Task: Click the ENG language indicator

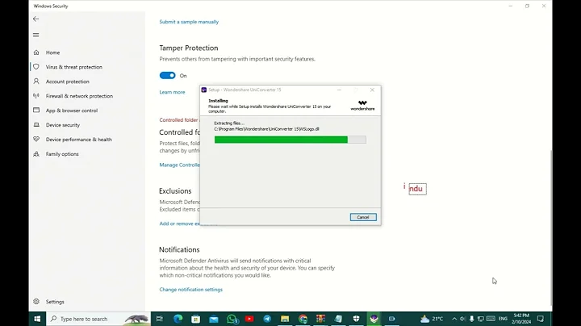Action: coord(503,319)
